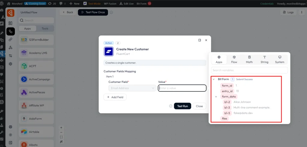Select the Math variable tab
Screen dimensions: 307x147
[249, 59]
